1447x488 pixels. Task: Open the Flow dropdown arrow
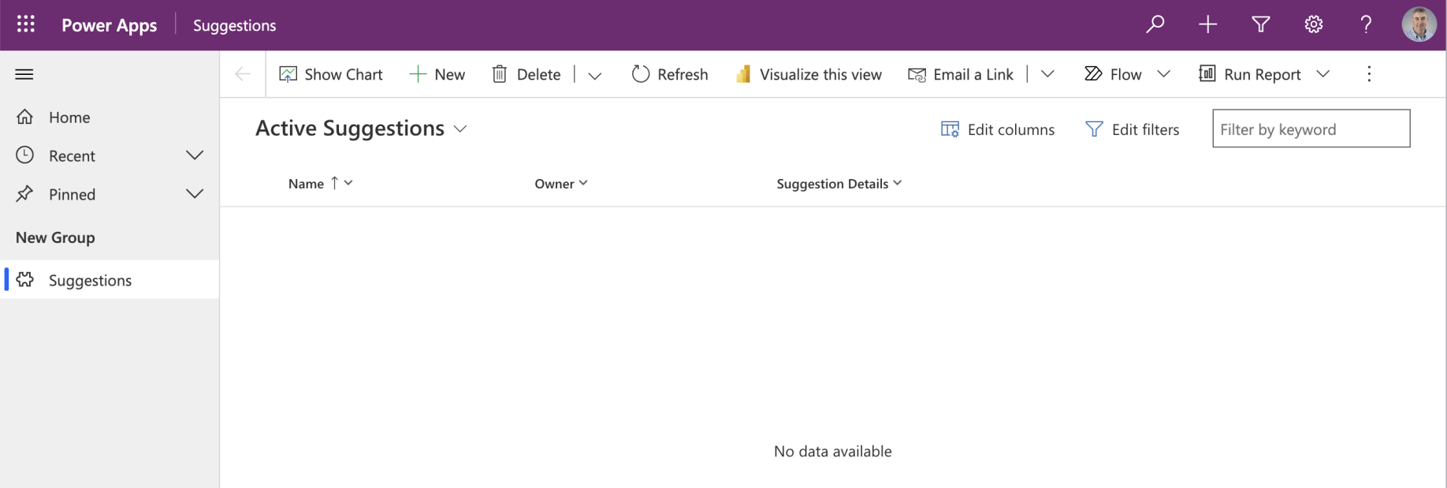pos(1163,74)
